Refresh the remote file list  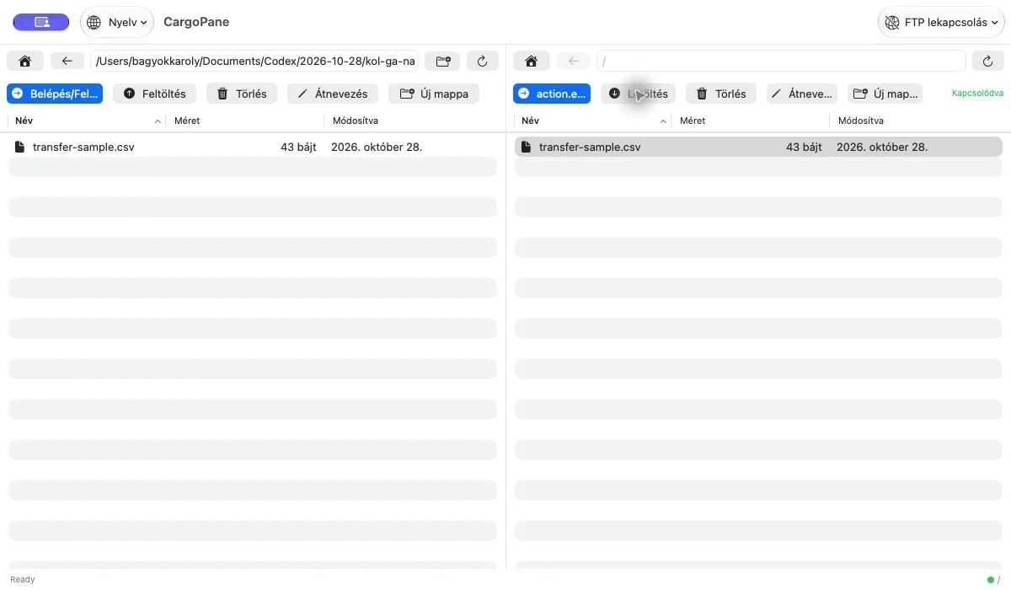[x=988, y=61]
